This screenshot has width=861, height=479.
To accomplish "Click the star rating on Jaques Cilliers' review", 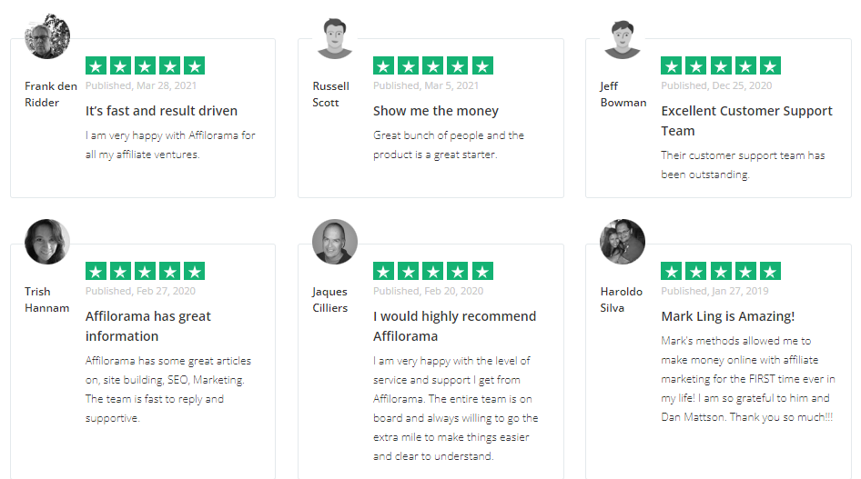I will pyautogui.click(x=432, y=271).
